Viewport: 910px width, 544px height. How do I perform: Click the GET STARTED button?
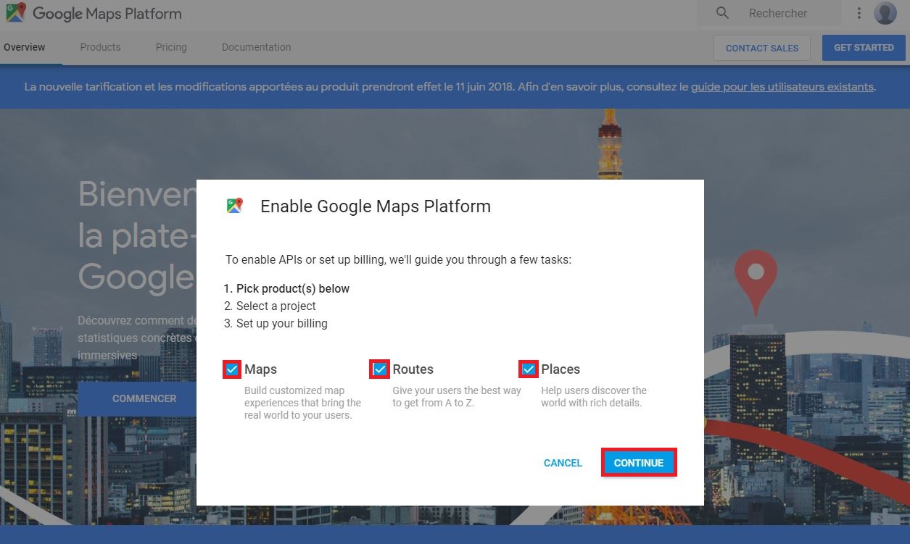click(x=863, y=48)
